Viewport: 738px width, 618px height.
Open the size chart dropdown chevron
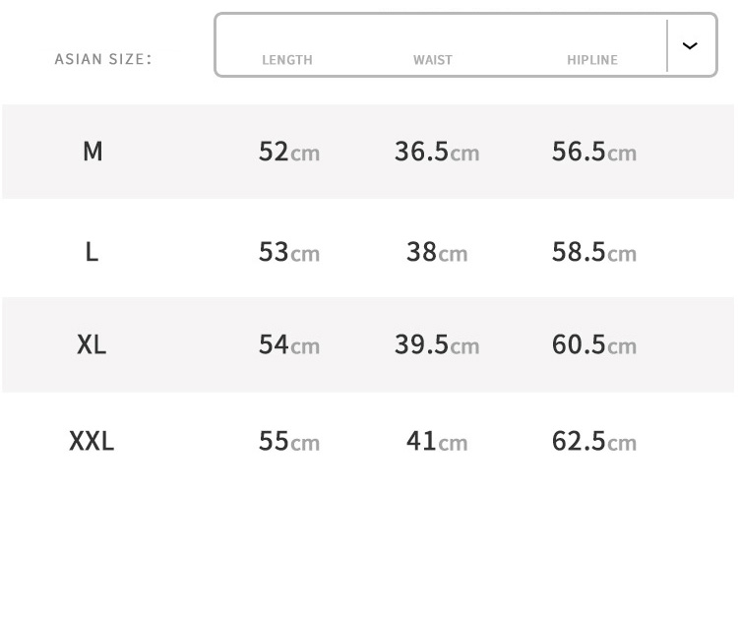tap(691, 46)
